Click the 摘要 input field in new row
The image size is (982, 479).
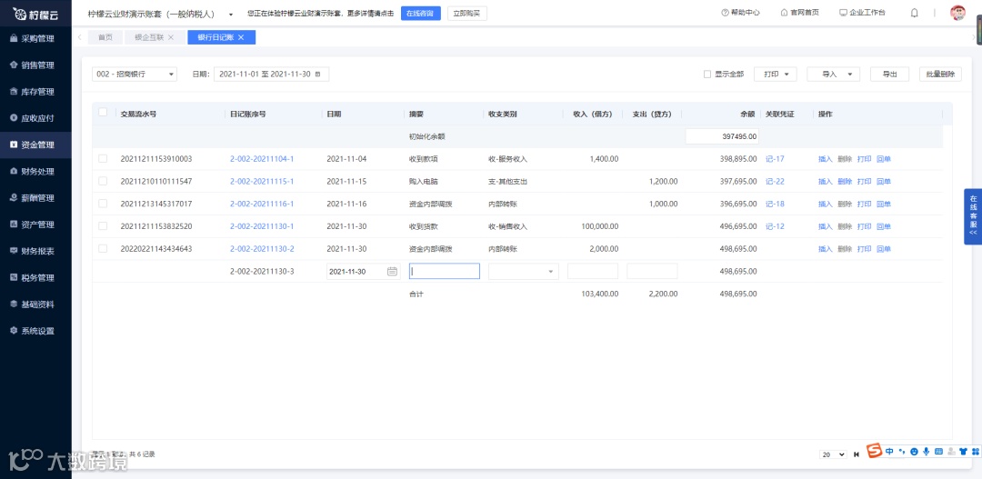pos(444,271)
